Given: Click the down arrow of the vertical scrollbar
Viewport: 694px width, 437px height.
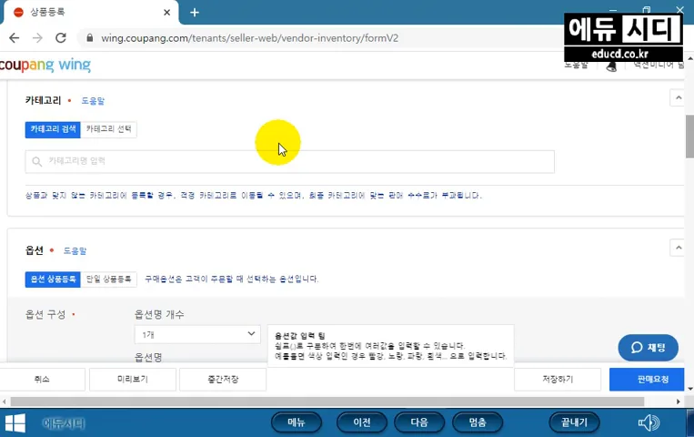Looking at the screenshot, I should [x=689, y=389].
